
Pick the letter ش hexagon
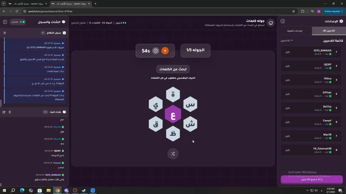tap(190, 124)
